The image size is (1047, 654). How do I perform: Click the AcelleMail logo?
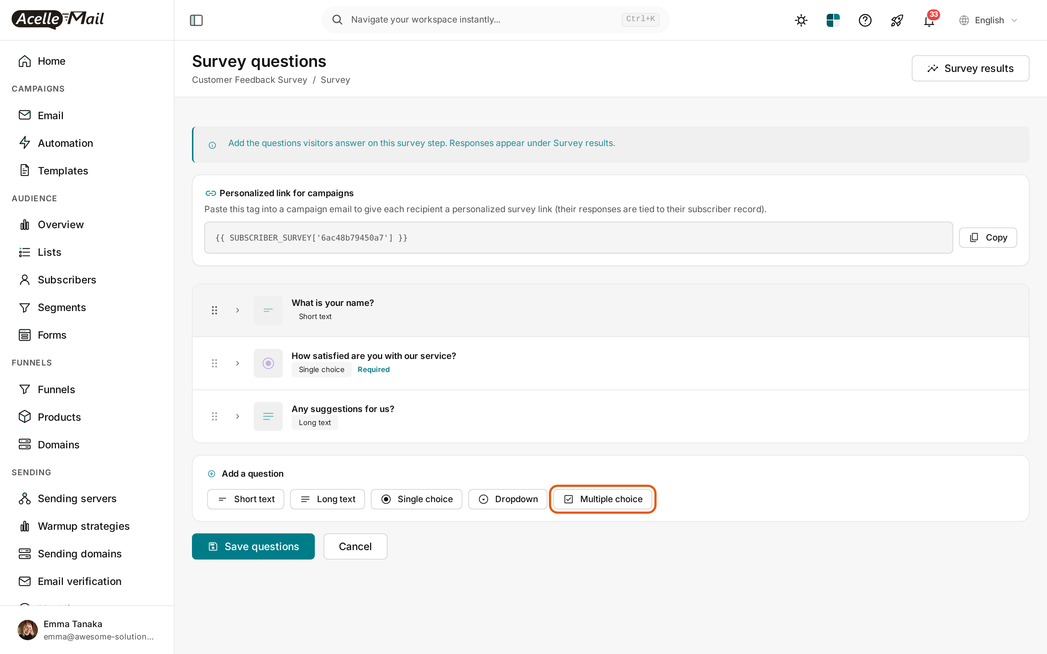[x=58, y=20]
